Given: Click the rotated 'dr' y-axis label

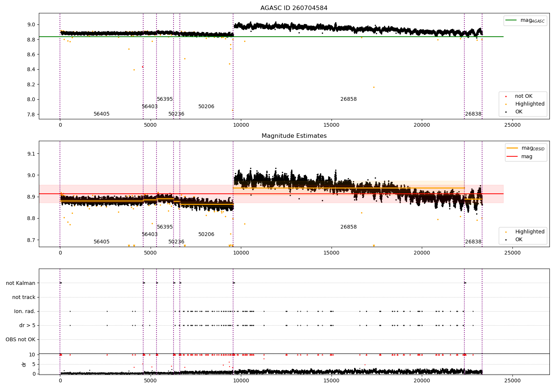Looking at the screenshot, I should tap(24, 364).
